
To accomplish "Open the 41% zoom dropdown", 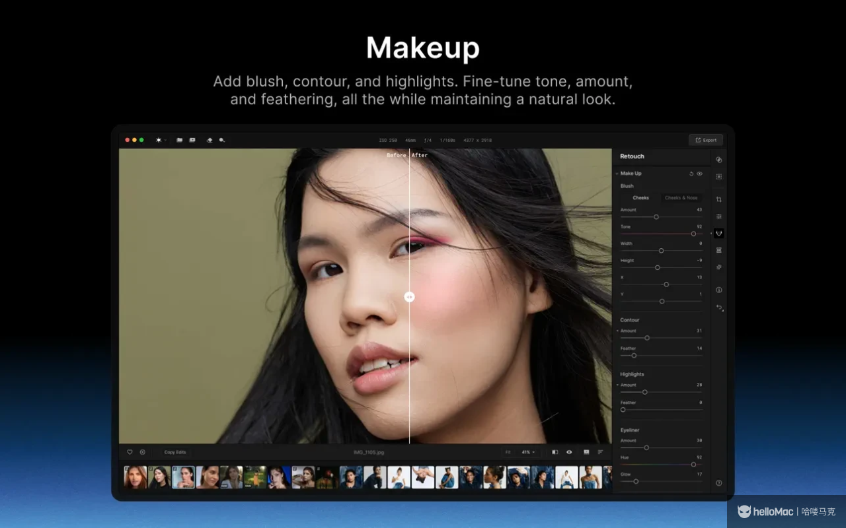I will pyautogui.click(x=528, y=452).
